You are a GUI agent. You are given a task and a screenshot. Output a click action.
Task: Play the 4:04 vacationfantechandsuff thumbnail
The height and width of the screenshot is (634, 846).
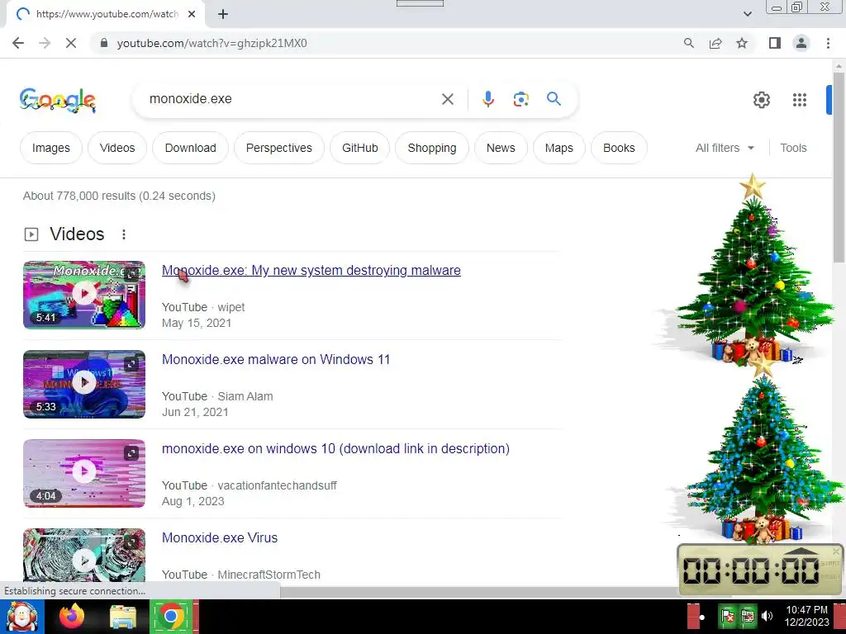(x=84, y=473)
